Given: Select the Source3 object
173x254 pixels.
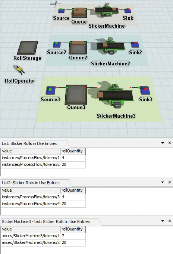Looking at the screenshot, I should tap(51, 90).
